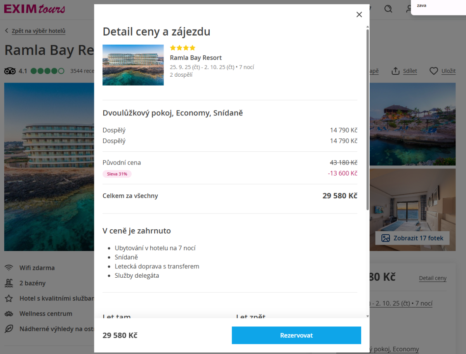
Task: Click the Rezervovat button
Action: pyautogui.click(x=296, y=335)
